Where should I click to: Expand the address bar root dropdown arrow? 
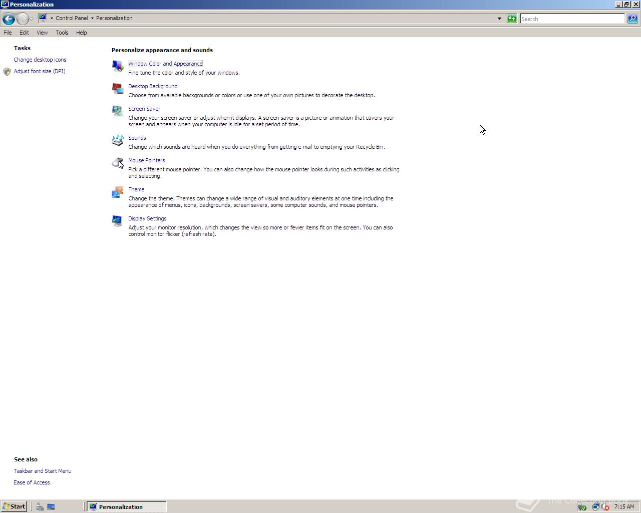[x=52, y=18]
